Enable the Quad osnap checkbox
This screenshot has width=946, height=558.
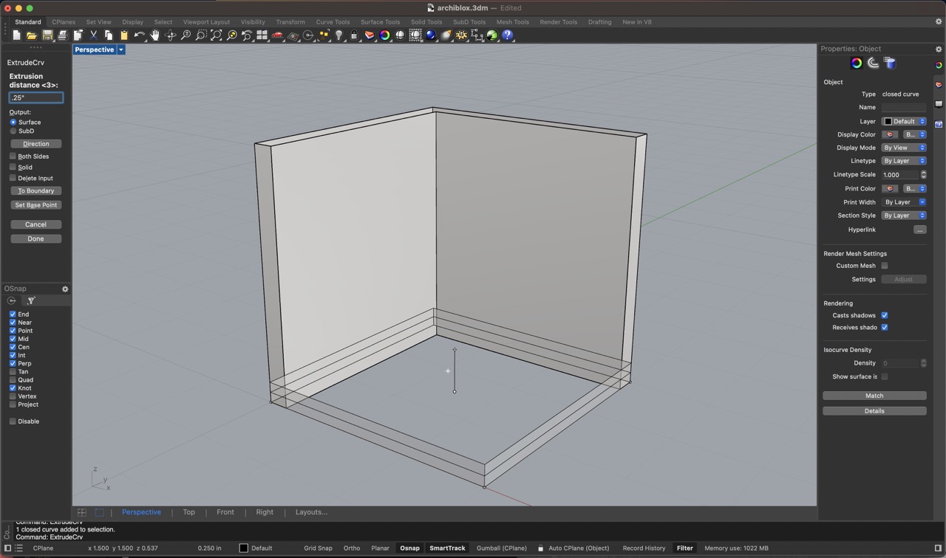tap(13, 380)
